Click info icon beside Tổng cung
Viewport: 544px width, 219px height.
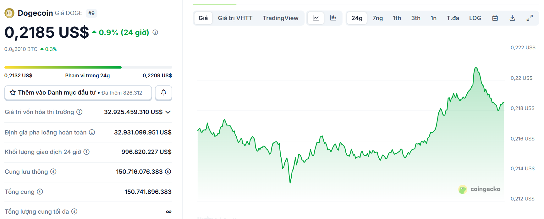40,192
